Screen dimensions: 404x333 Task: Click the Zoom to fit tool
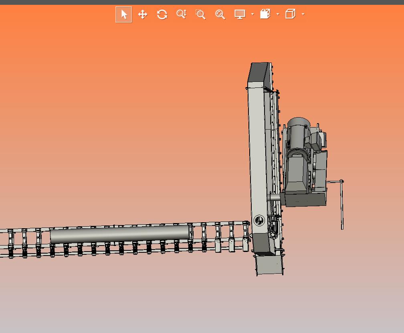[220, 14]
